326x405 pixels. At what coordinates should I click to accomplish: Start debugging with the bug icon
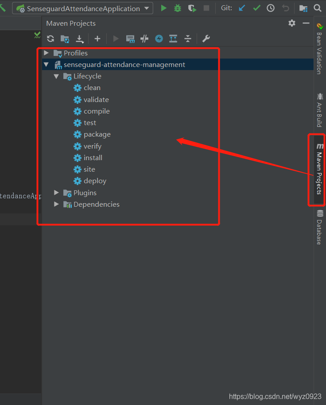click(x=178, y=8)
